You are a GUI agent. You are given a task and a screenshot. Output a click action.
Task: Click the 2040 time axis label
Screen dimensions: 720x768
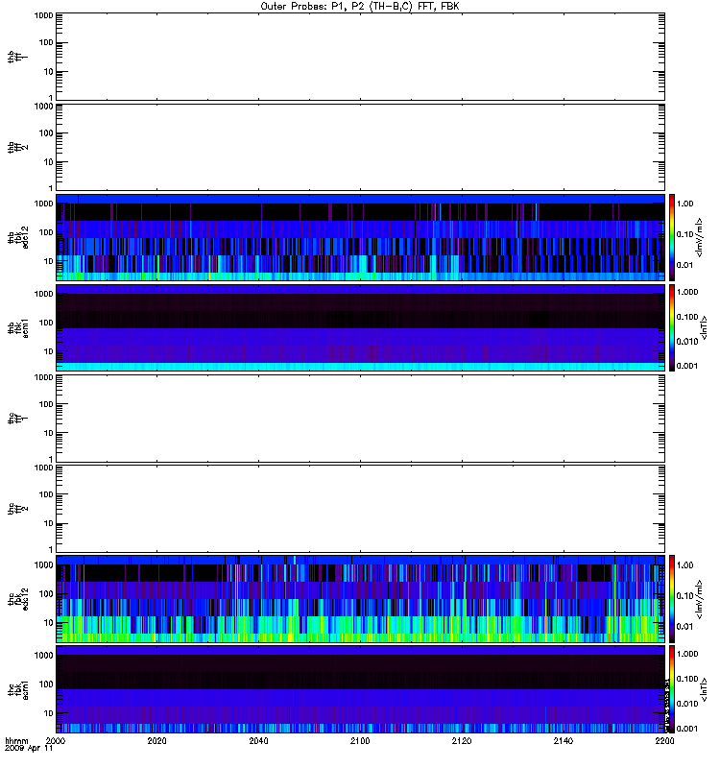click(x=258, y=740)
